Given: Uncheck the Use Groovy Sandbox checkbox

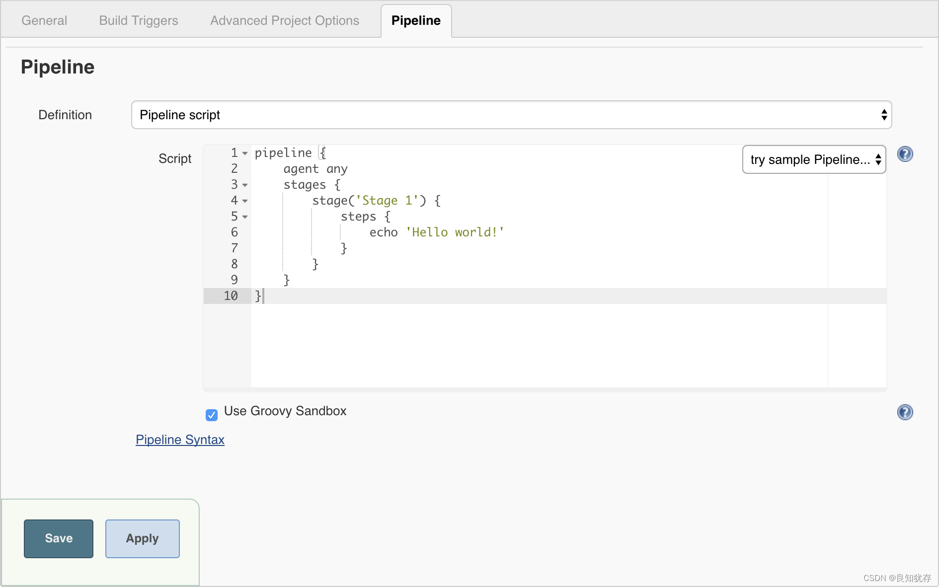Looking at the screenshot, I should click(211, 415).
